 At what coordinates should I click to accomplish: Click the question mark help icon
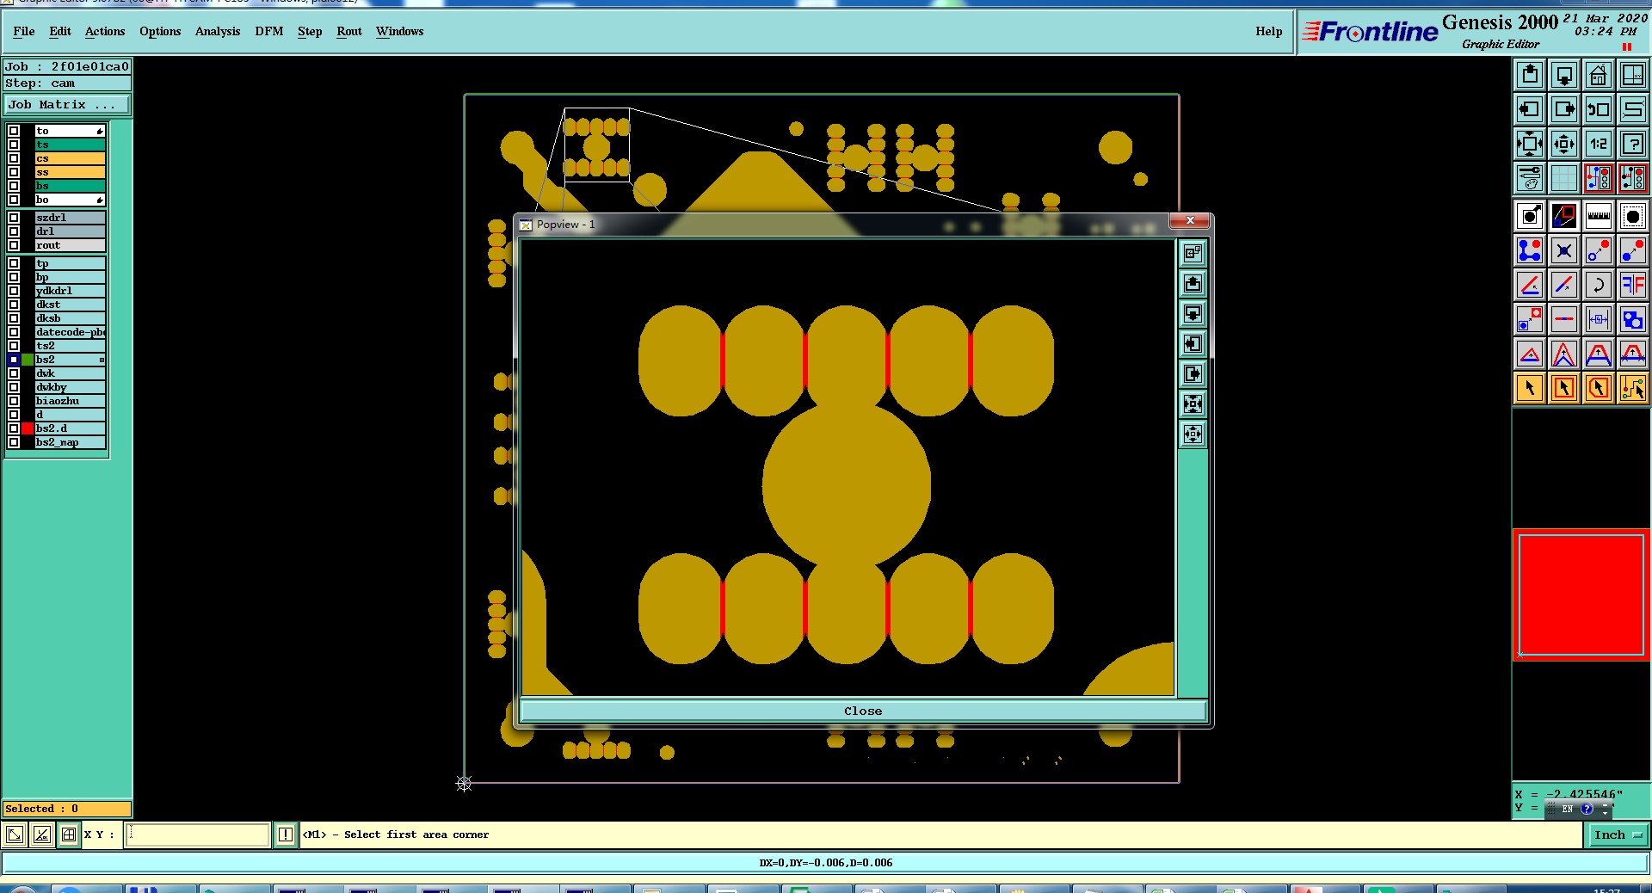click(1633, 144)
